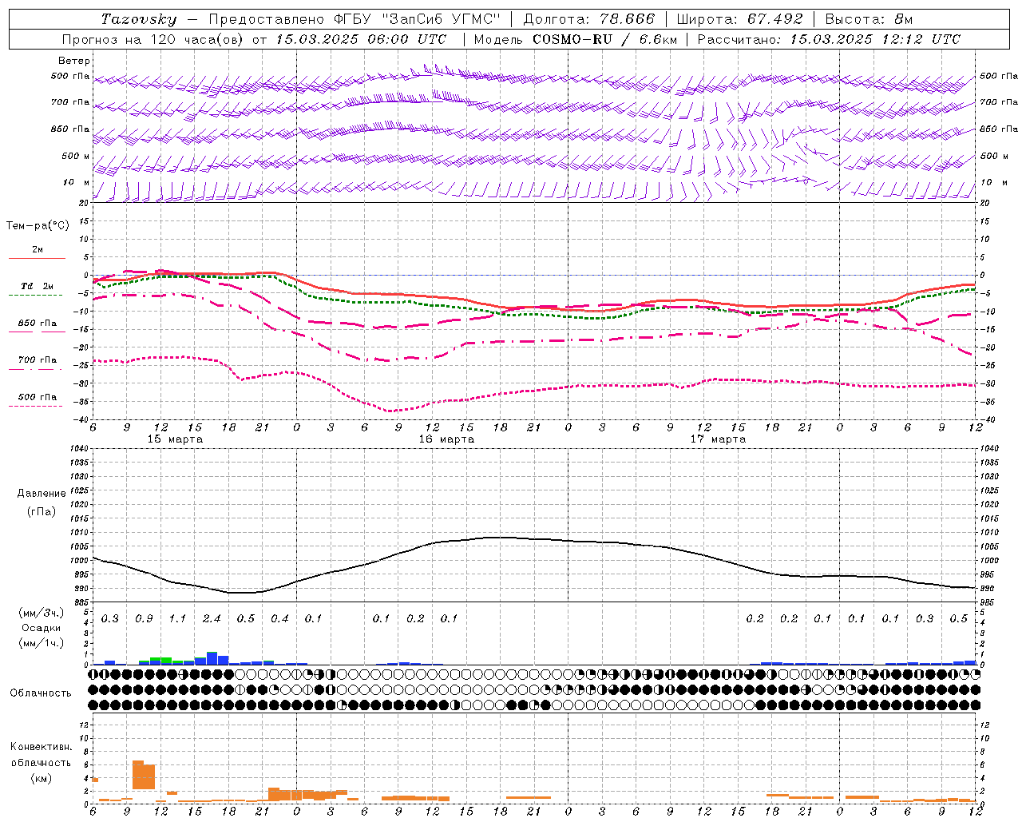Viewport: 1022px width, 818px height.
Task: Click the tallest blue hourly precipitation bar
Action: point(212,658)
